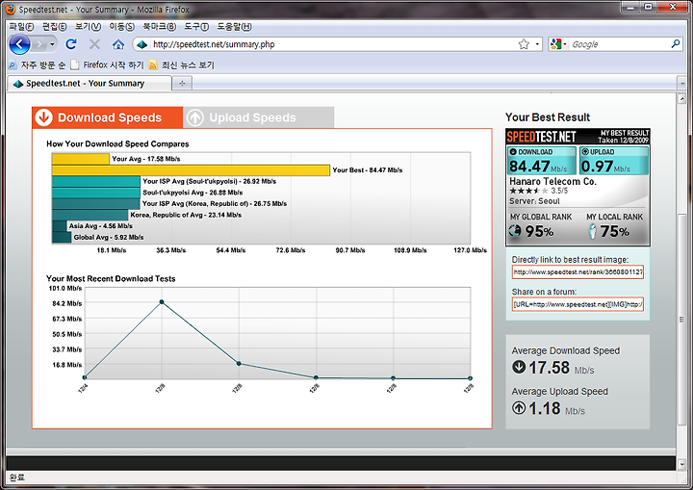Screen dimensions: 693x490
Task: Open the 편집 menu
Action: pyautogui.click(x=54, y=27)
